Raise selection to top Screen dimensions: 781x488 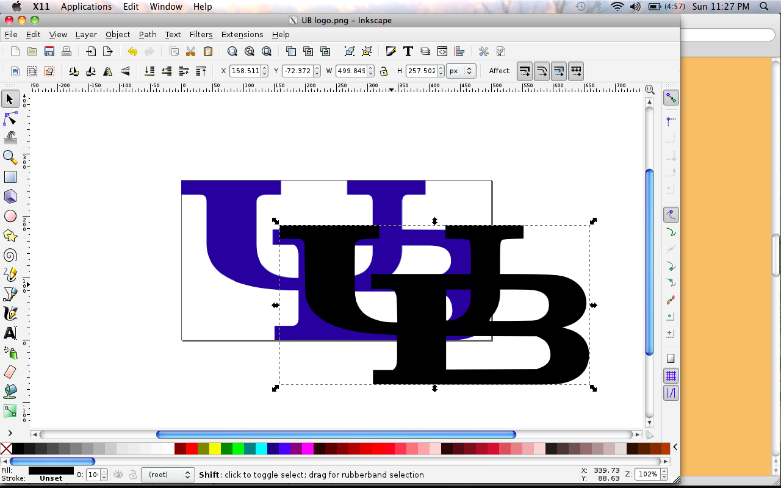click(201, 71)
